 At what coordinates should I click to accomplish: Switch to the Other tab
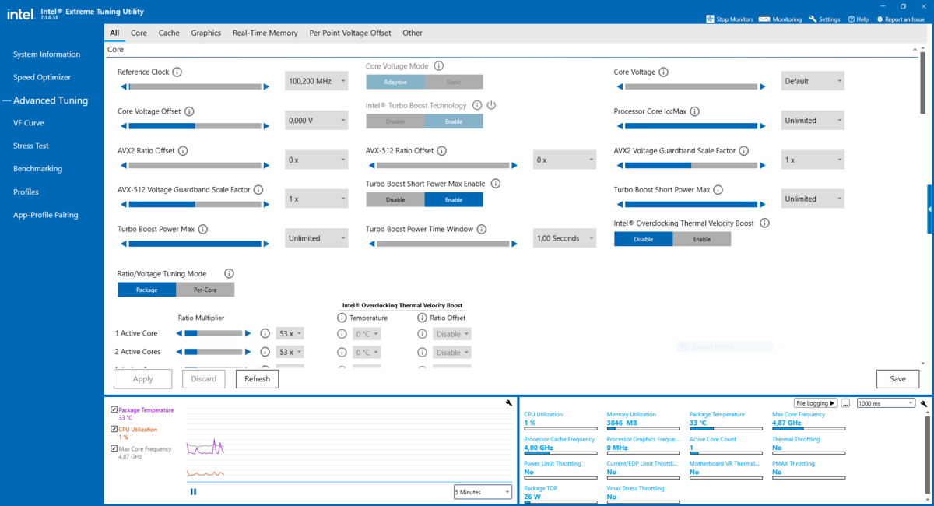click(x=413, y=33)
